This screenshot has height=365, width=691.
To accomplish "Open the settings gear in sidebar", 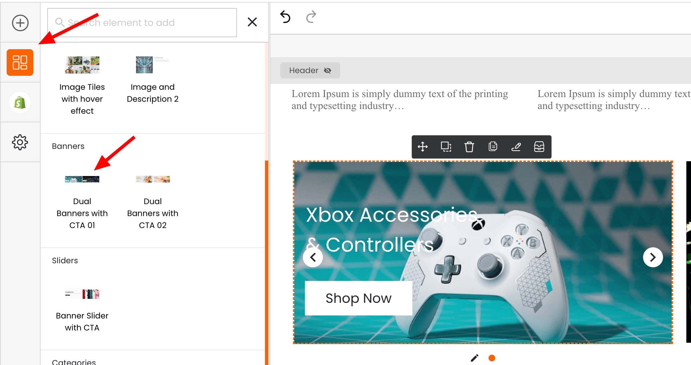I will [x=20, y=142].
